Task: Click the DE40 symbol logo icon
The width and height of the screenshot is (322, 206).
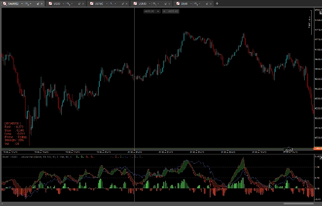Action: tap(178, 4)
